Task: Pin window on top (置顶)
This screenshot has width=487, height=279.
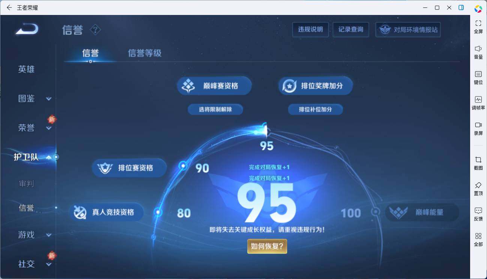Action: (x=478, y=185)
